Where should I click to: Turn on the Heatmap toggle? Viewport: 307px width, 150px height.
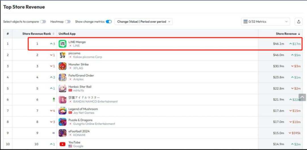click(x=68, y=22)
